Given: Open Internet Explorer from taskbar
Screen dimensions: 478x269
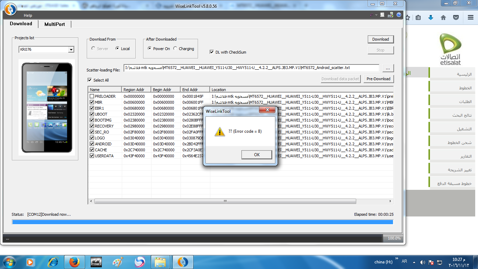Looking at the screenshot, I should (53, 262).
